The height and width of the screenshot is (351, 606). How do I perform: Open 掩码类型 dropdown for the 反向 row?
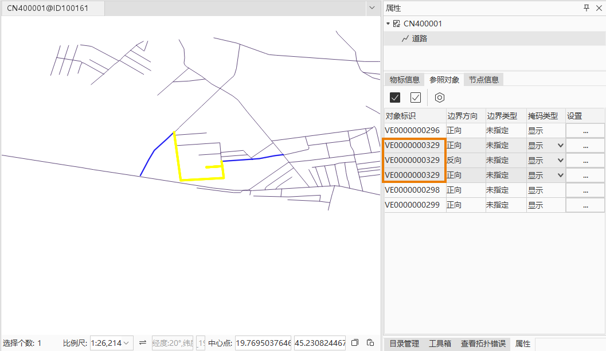pyautogui.click(x=560, y=161)
